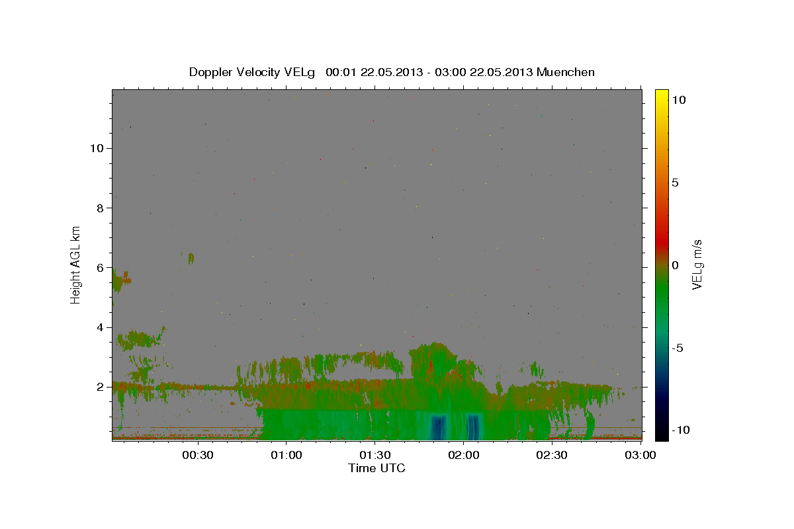794x529 pixels.
Task: Click the height tick label '6'
Action: pos(101,267)
